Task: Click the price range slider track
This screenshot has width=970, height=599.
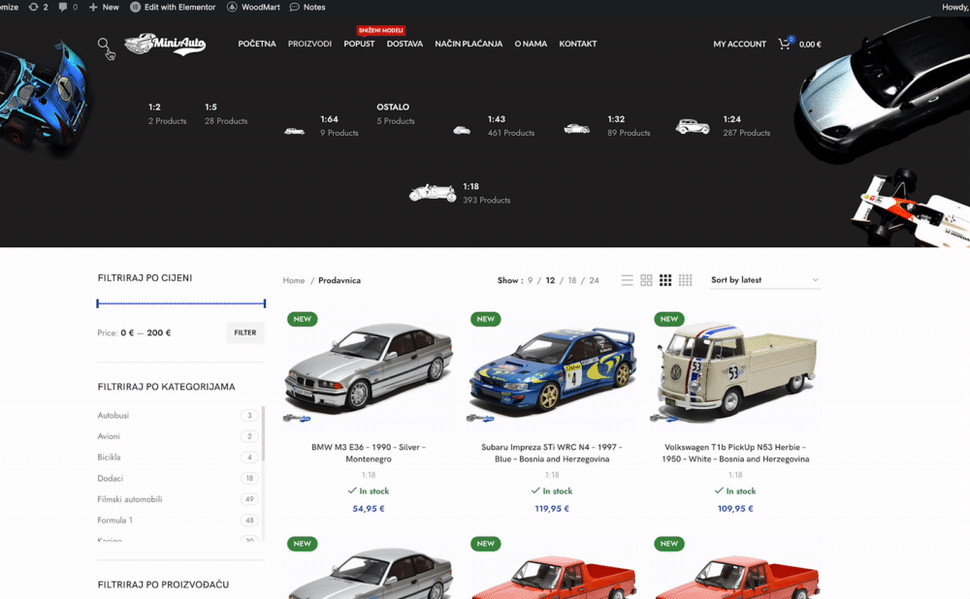Action: coord(181,303)
